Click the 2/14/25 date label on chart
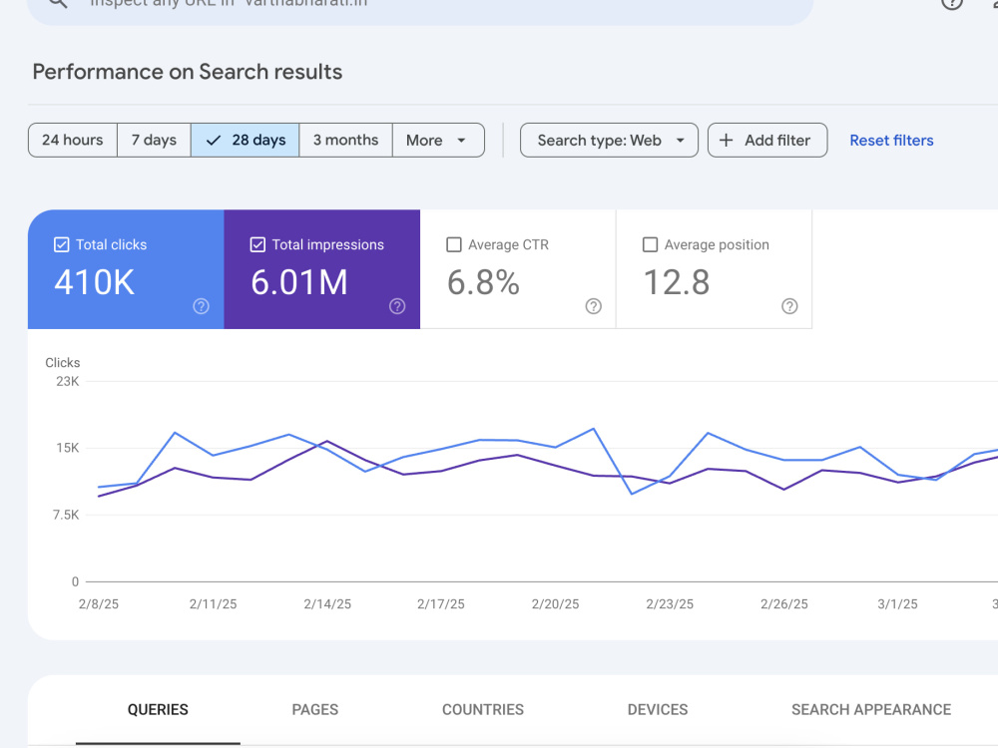 [x=327, y=604]
